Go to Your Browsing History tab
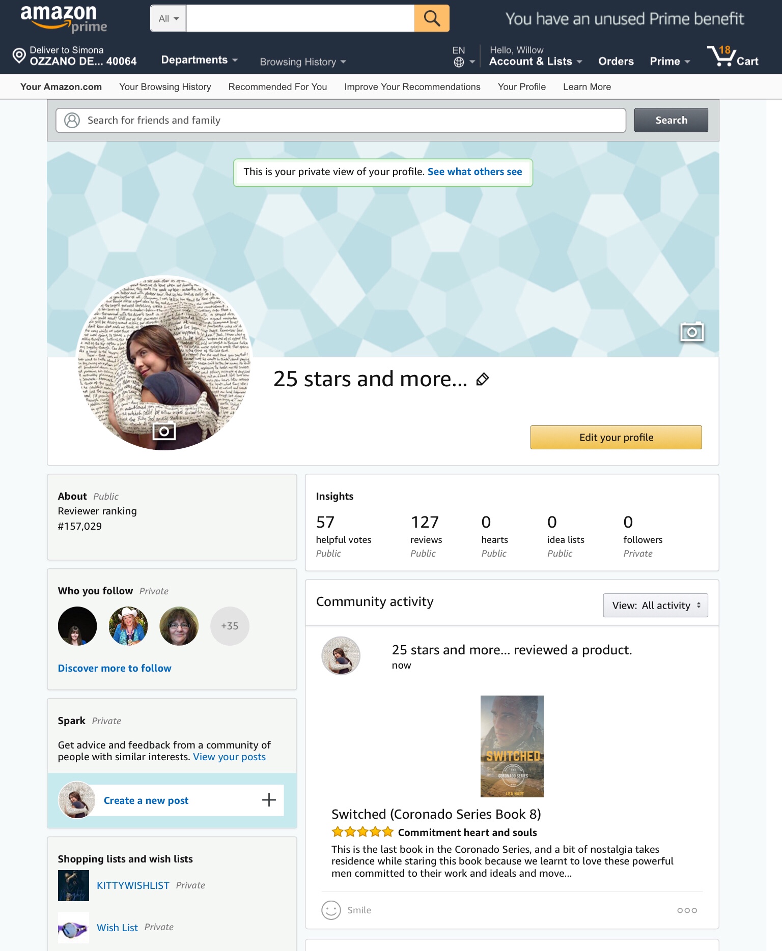The height and width of the screenshot is (951, 782). tap(165, 87)
